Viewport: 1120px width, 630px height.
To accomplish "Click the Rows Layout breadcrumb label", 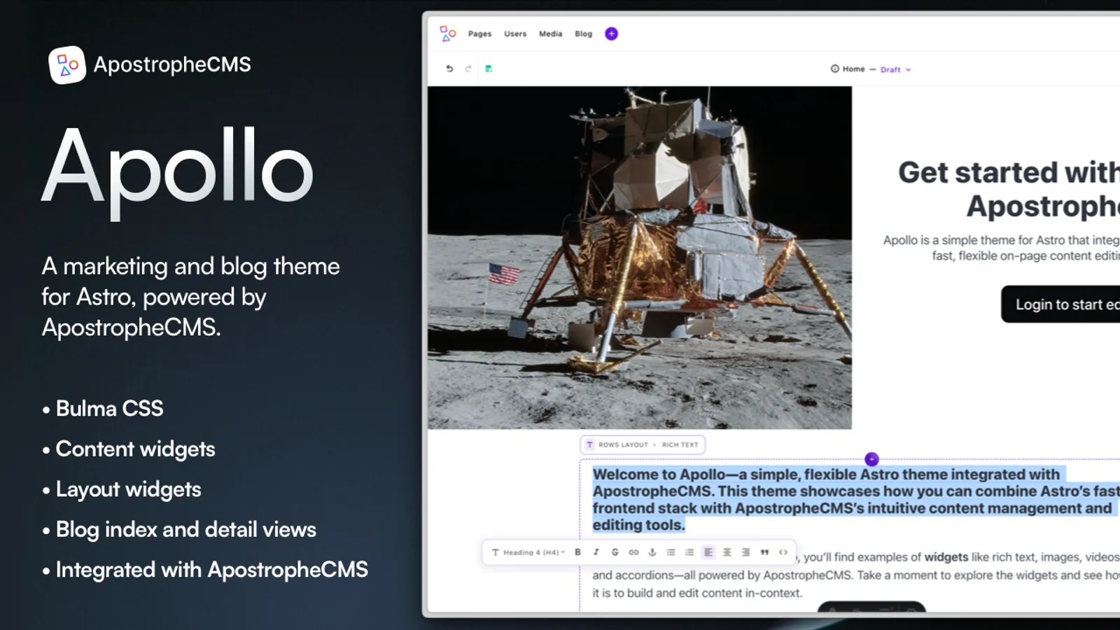I will click(x=622, y=444).
